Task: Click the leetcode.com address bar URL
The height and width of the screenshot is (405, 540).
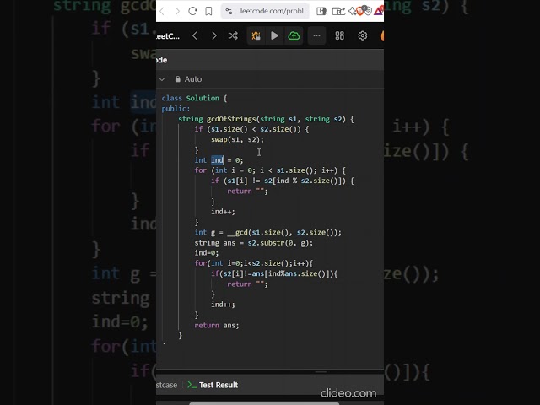Action: pos(273,11)
